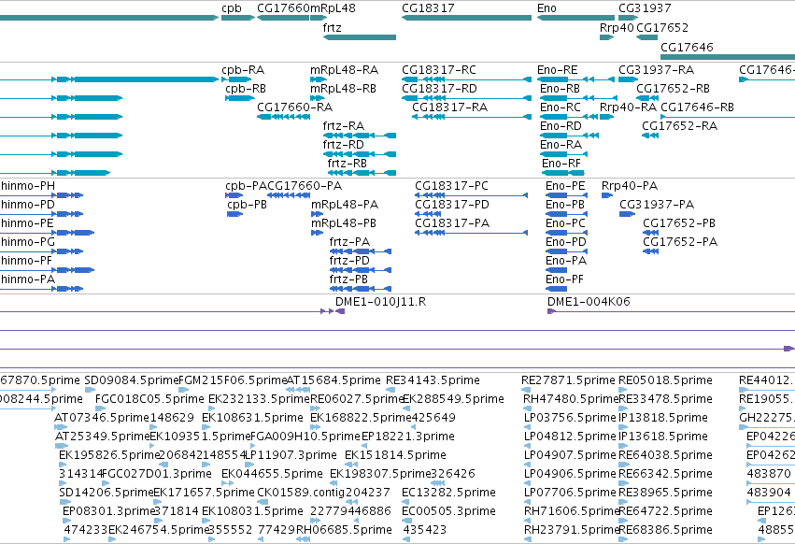
Task: Select the RE34143.5prime EST label
Action: (x=433, y=380)
